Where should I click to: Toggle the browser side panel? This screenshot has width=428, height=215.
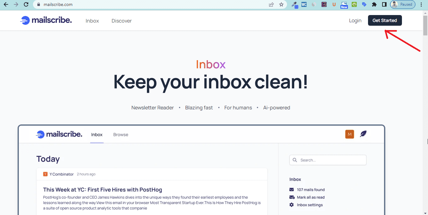(384, 4)
